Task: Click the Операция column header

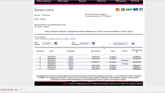Action: pos(71,51)
